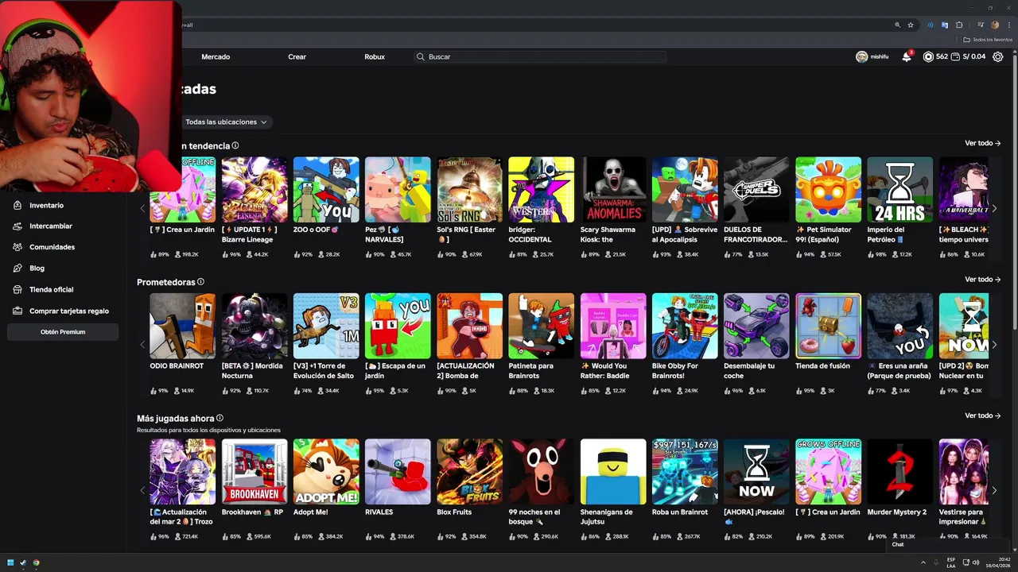Image resolution: width=1018 pixels, height=572 pixels.
Task: Click the Blog sidebar icon
Action: pos(17,269)
